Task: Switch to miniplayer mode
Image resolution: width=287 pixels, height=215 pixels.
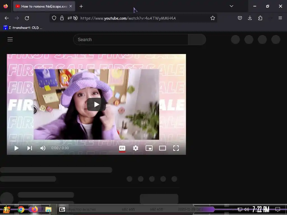Action: pyautogui.click(x=149, y=148)
